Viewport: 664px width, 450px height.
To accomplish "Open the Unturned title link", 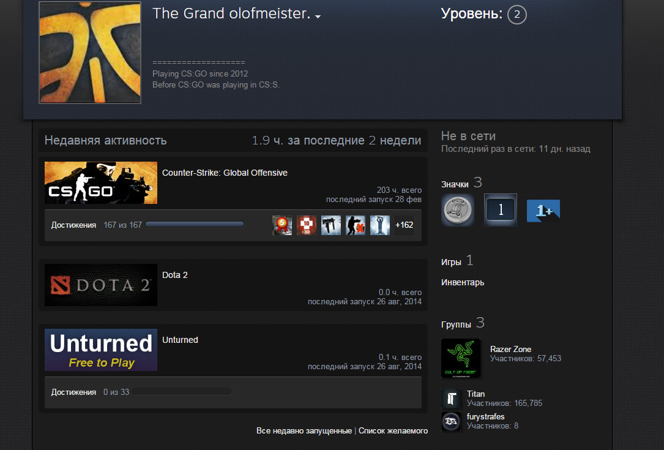I will point(180,340).
